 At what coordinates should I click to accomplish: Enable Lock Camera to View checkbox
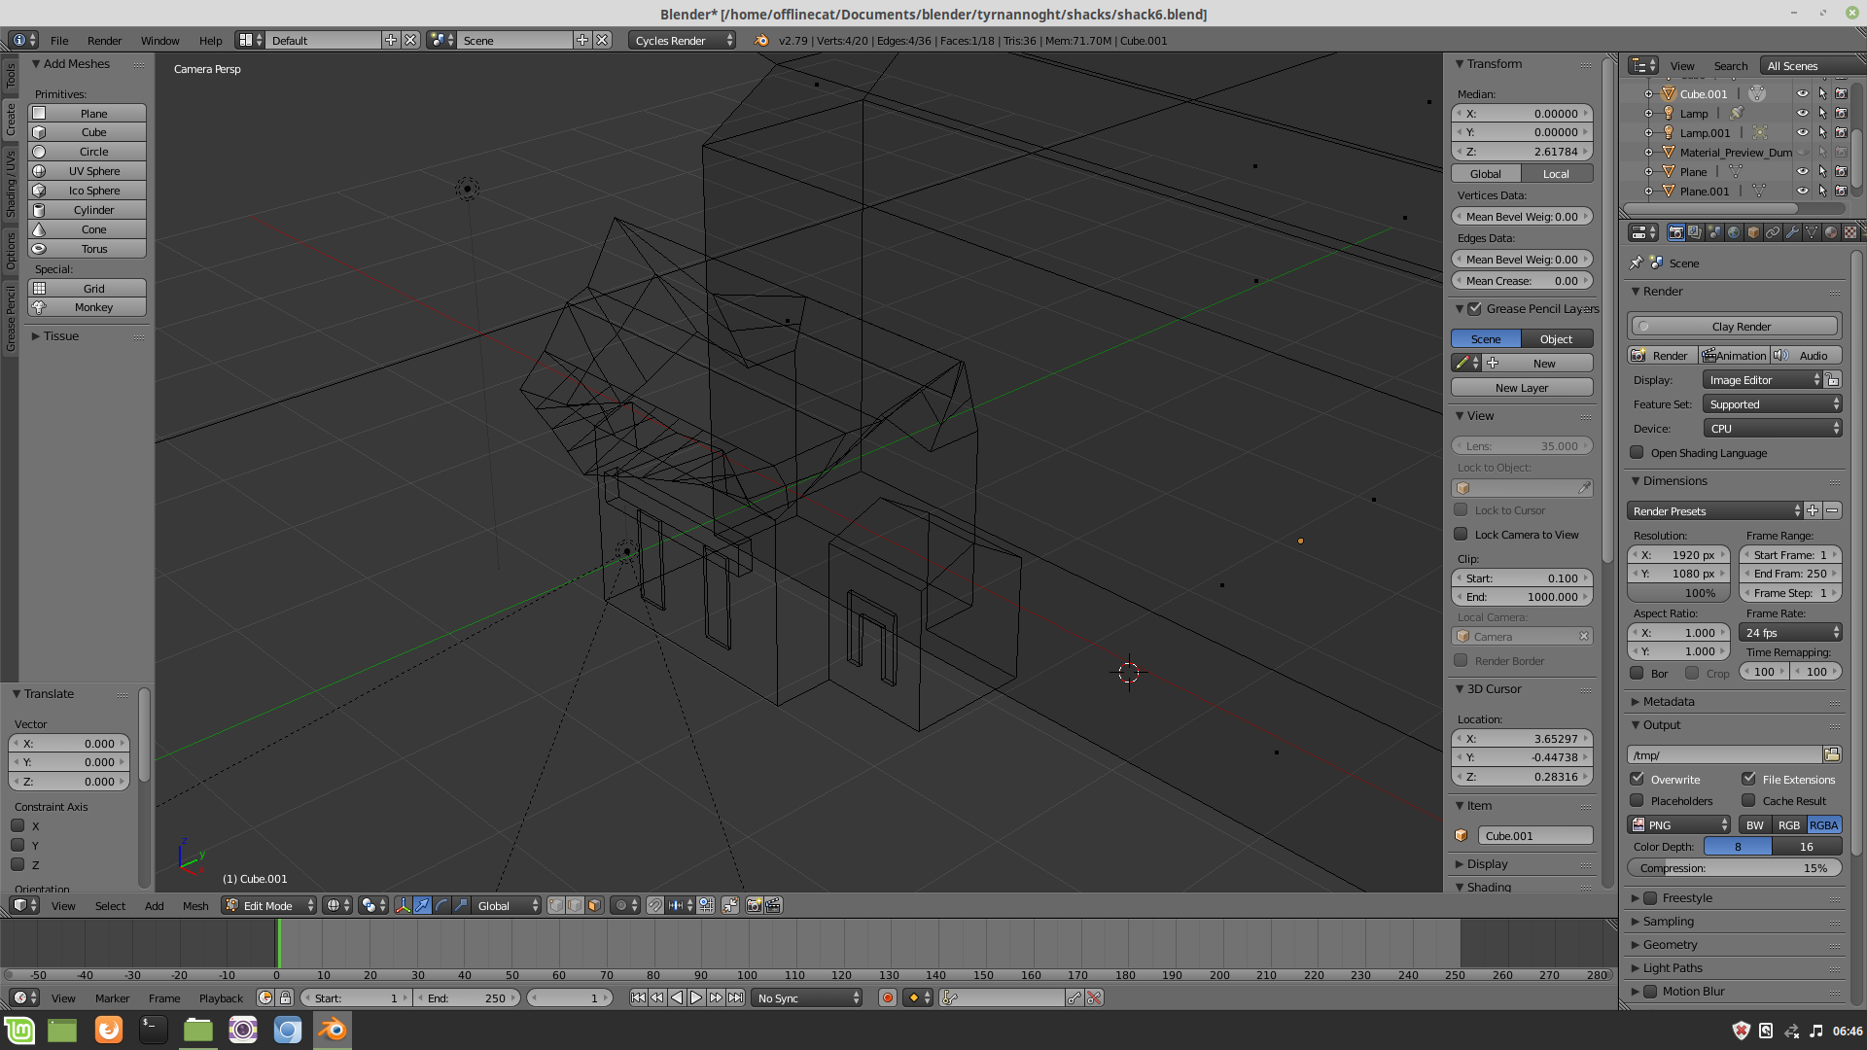tap(1461, 534)
